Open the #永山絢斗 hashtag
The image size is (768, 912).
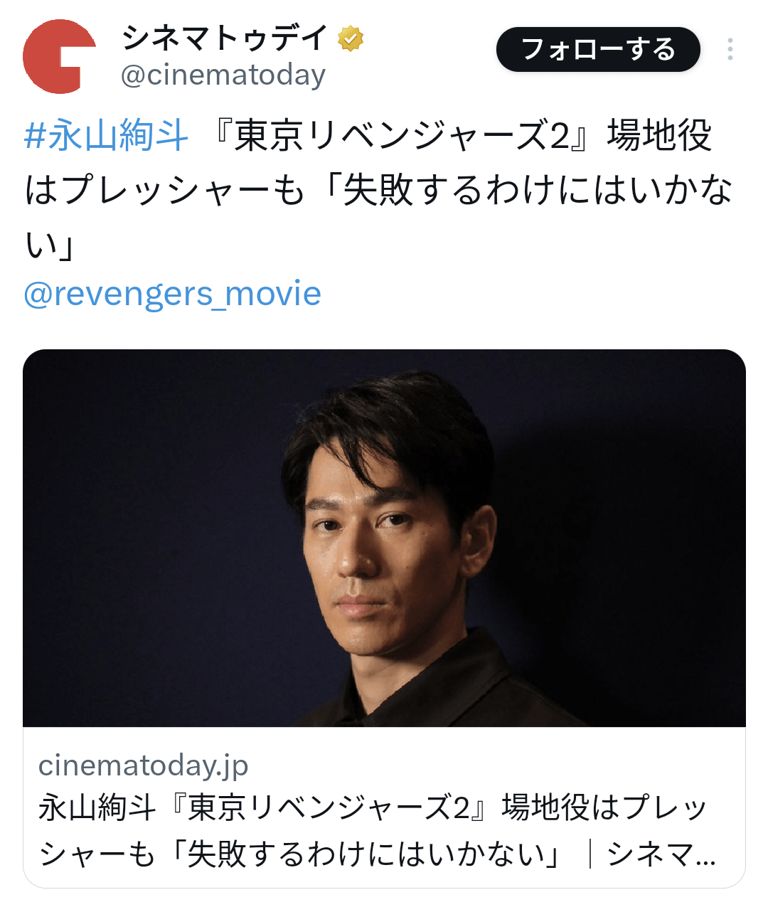point(107,135)
